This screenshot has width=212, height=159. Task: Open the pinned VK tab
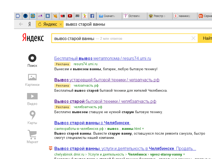(48, 16)
